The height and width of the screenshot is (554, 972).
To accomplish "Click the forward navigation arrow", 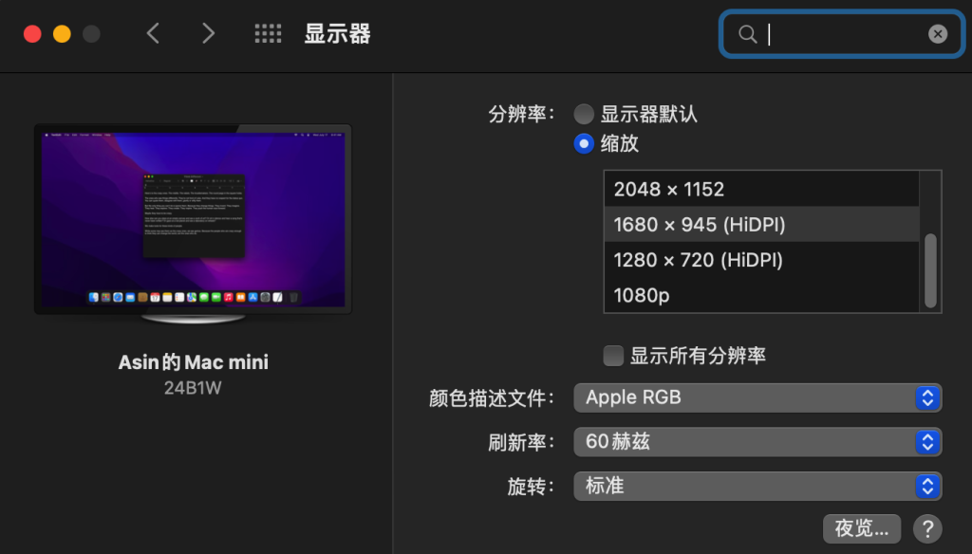I will 208,32.
